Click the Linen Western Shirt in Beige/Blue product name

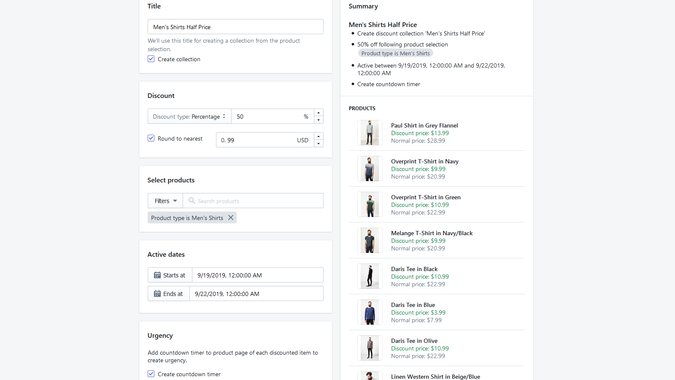tap(435, 376)
